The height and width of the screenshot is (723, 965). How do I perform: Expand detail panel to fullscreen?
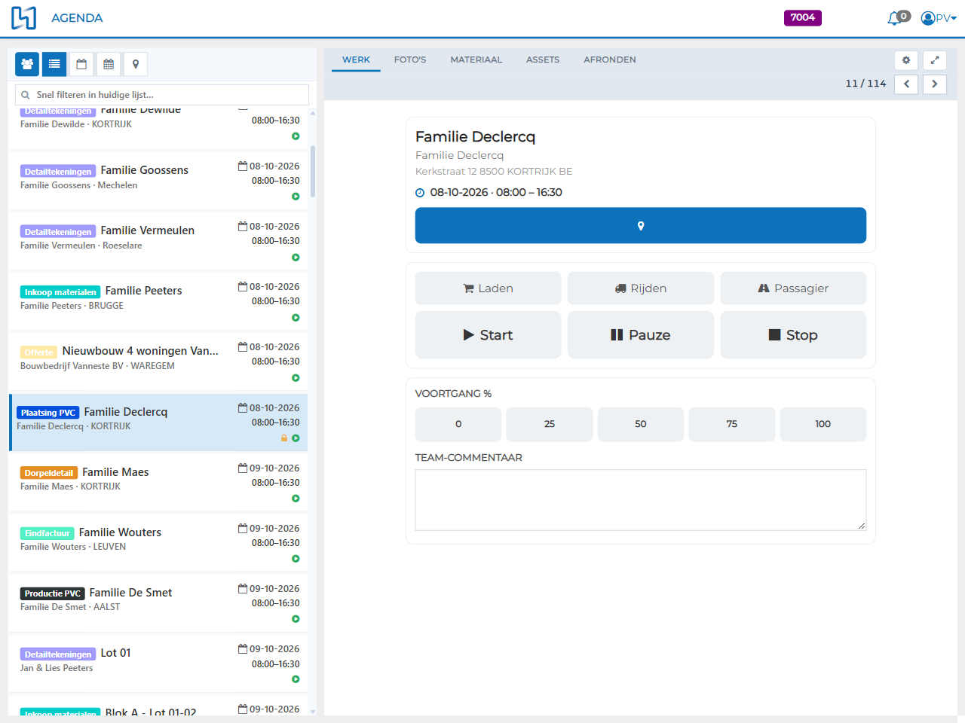click(935, 60)
